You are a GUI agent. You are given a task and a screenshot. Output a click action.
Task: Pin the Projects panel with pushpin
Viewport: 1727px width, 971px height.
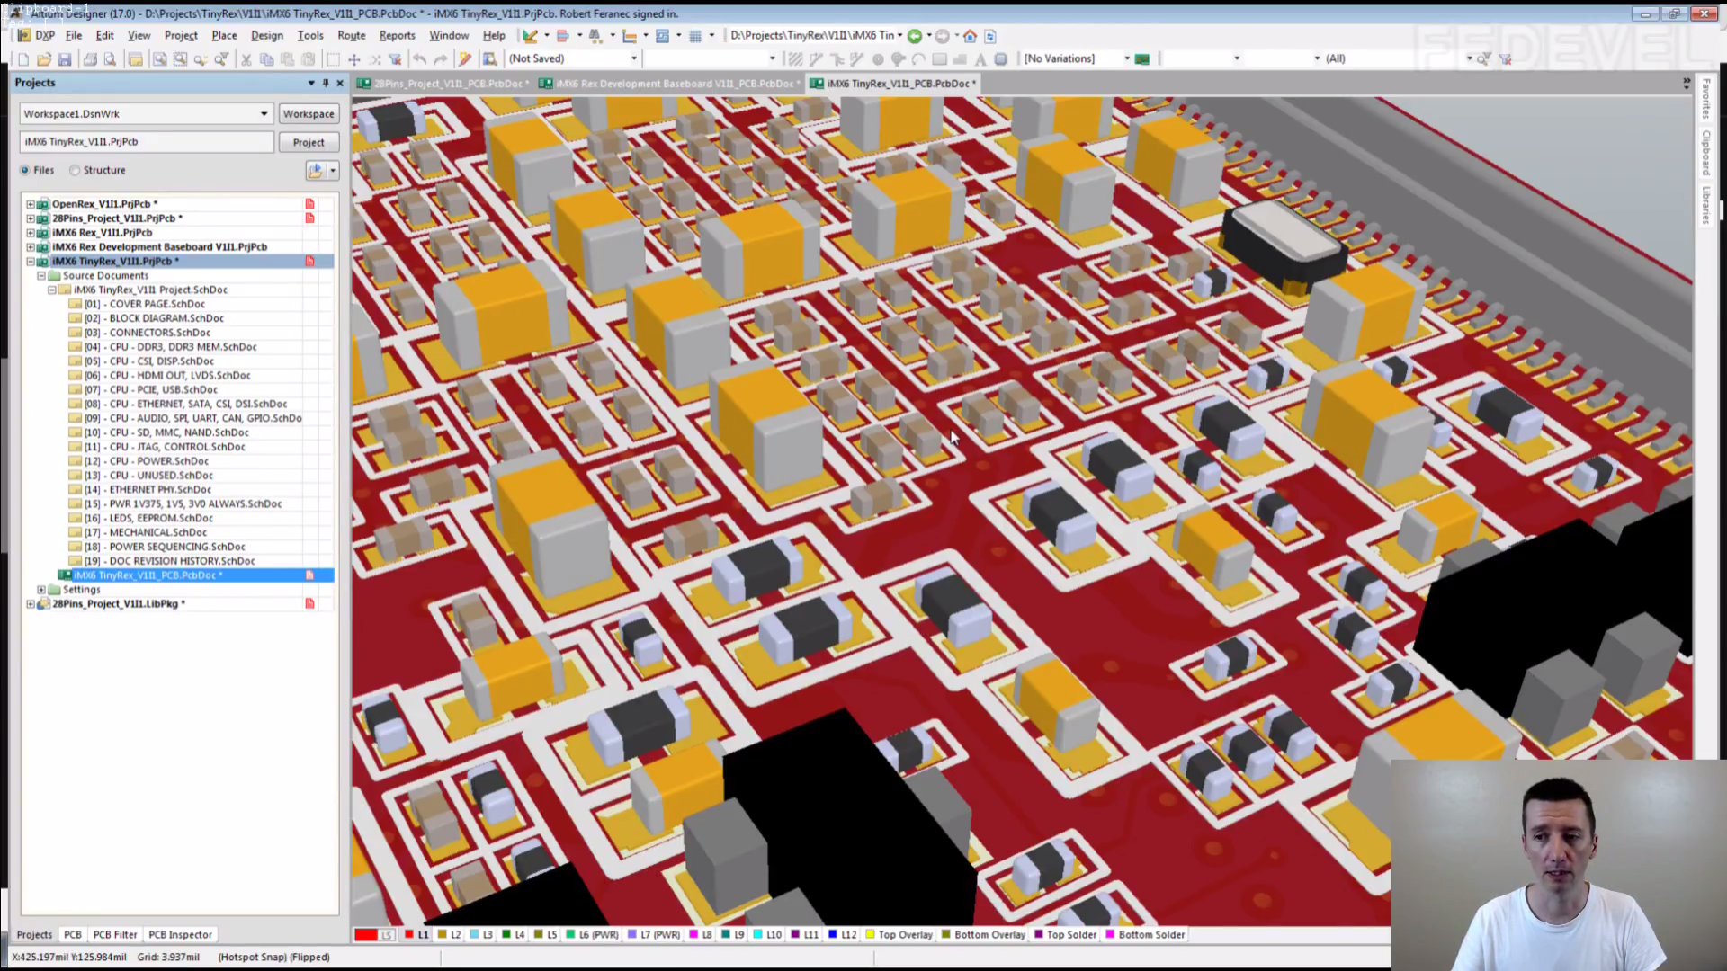tap(326, 83)
